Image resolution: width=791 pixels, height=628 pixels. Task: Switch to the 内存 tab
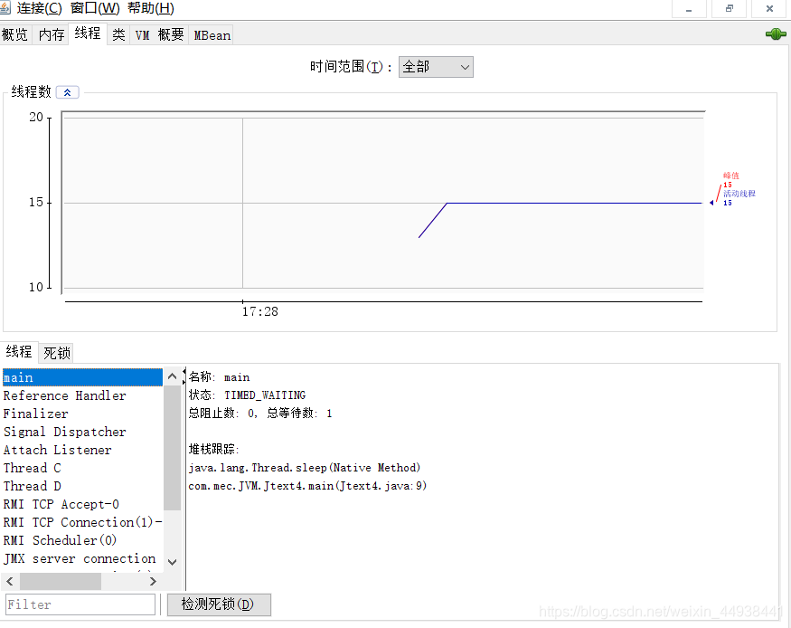[50, 33]
